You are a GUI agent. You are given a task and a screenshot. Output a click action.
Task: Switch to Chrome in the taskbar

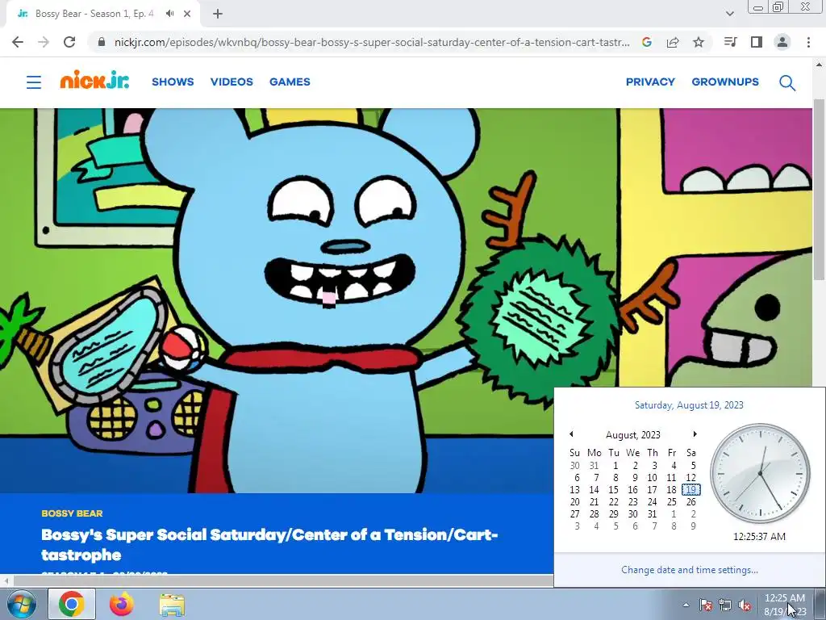tap(72, 604)
